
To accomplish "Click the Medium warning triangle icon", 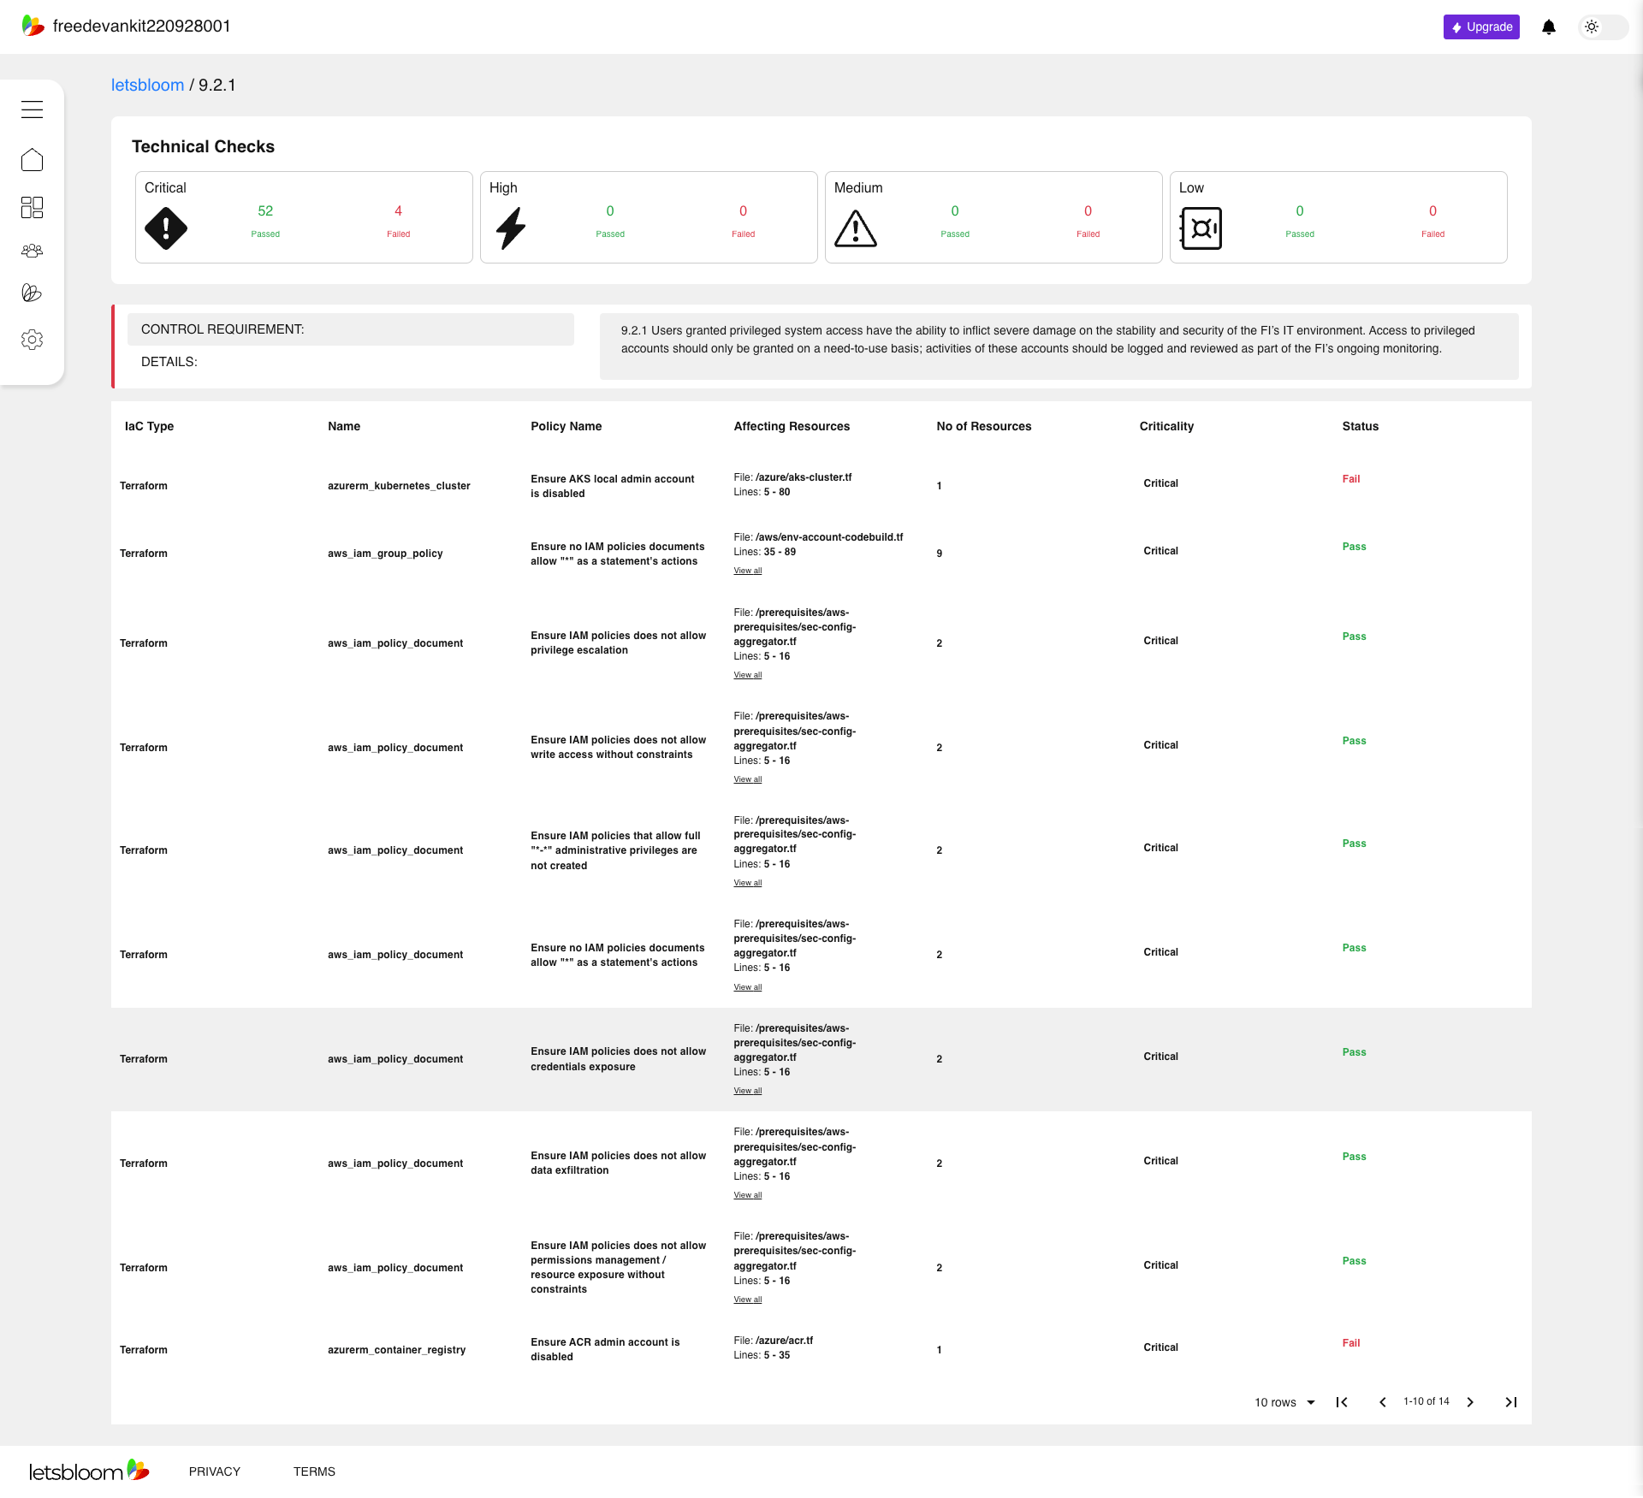I will [x=856, y=228].
